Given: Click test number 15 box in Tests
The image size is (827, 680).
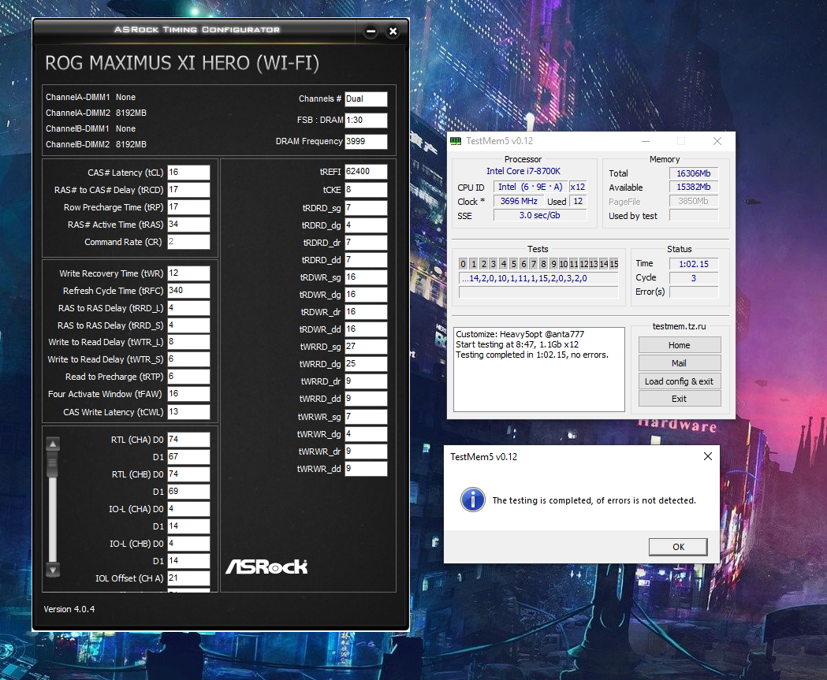Looking at the screenshot, I should pos(613,263).
